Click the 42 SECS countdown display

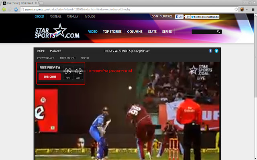[78, 73]
